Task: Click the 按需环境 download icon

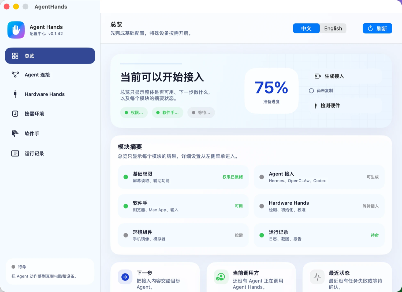Action: point(15,114)
